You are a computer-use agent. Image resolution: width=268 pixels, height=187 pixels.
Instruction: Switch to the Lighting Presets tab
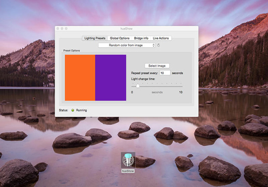[95, 38]
